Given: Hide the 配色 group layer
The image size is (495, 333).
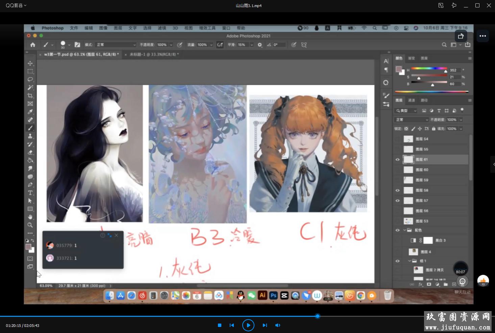Looking at the screenshot, I should pyautogui.click(x=397, y=230).
